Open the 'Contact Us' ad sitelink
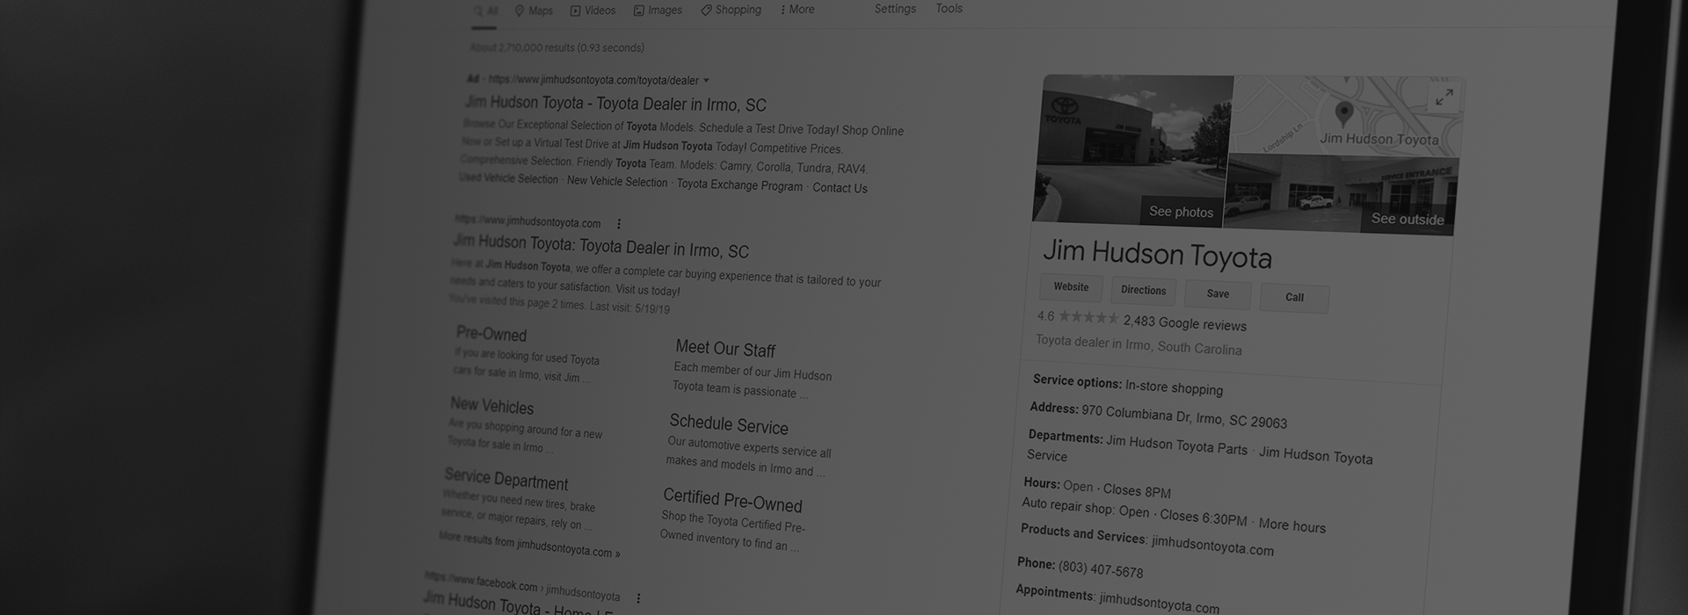The image size is (1688, 615). click(840, 188)
